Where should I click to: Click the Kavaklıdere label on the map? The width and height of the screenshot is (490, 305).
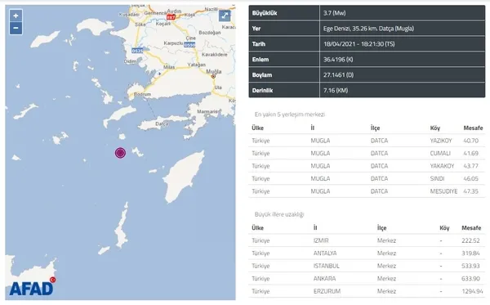214,55
